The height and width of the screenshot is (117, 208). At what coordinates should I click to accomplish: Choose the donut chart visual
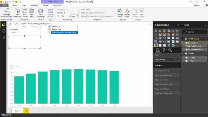[x=164, y=38]
